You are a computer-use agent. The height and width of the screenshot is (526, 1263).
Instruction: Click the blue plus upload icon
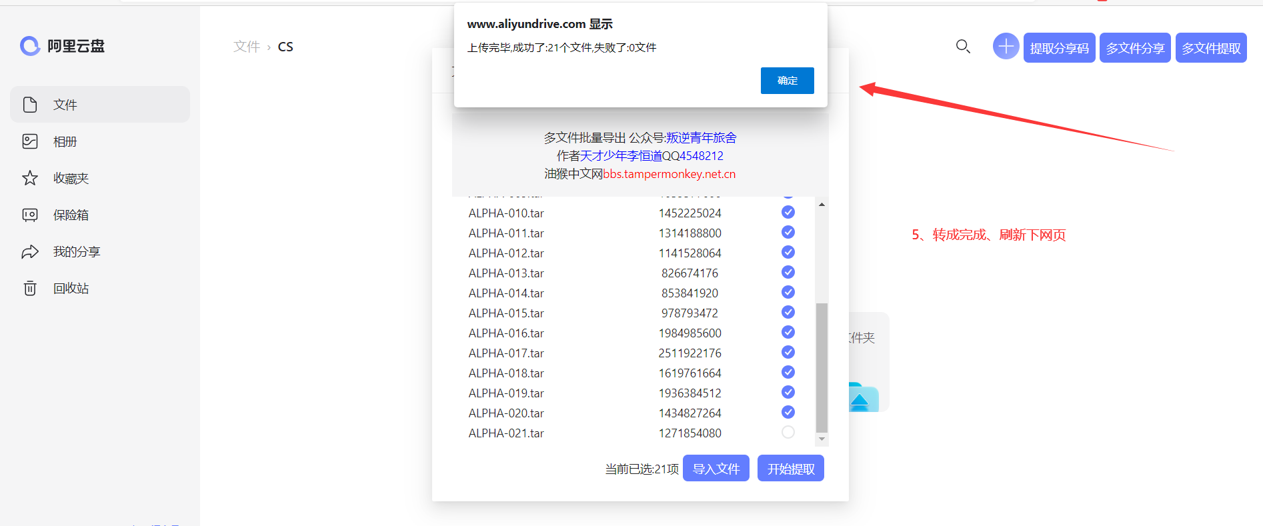tap(1006, 47)
